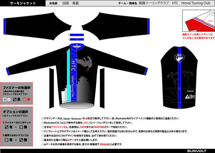Check 無 for ファスナー付ミニポケット option
The width and height of the screenshot is (215, 153).
click(x=21, y=127)
